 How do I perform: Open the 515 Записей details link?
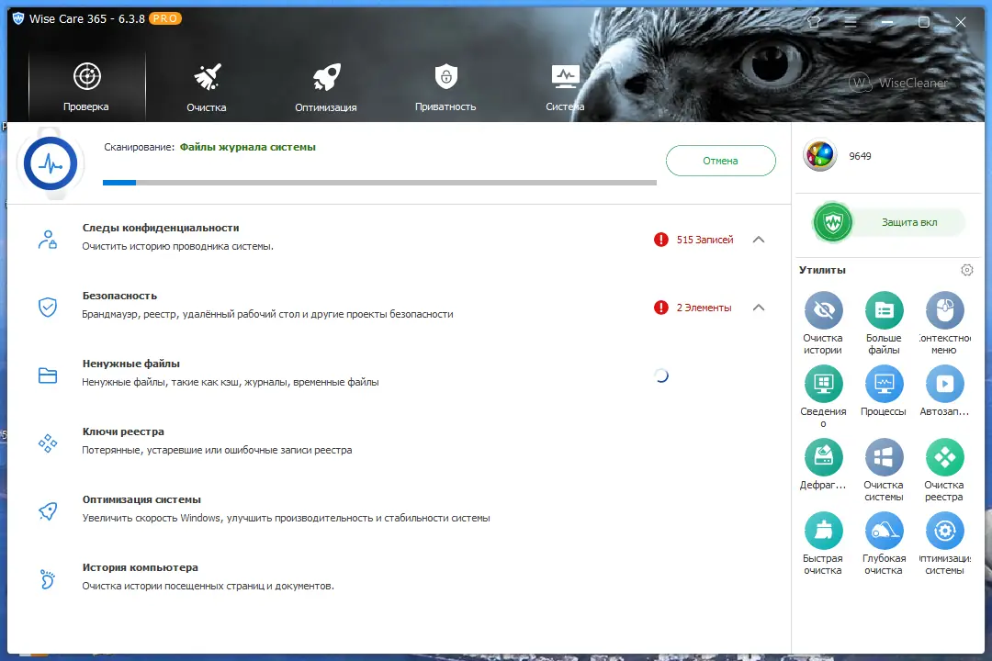click(704, 239)
